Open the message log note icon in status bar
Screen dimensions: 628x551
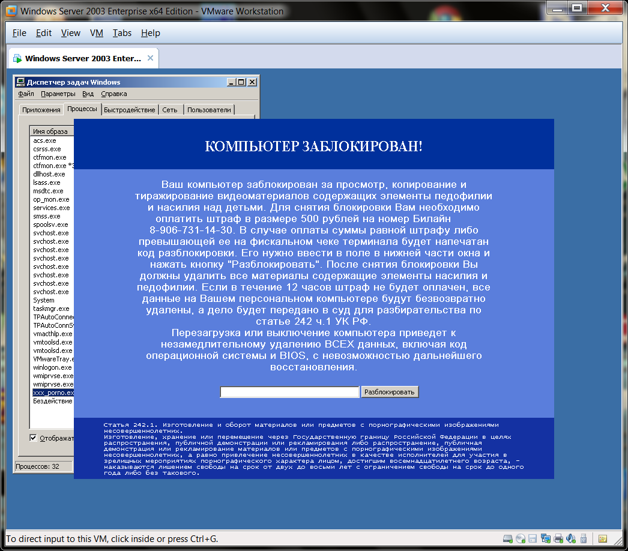coord(603,539)
